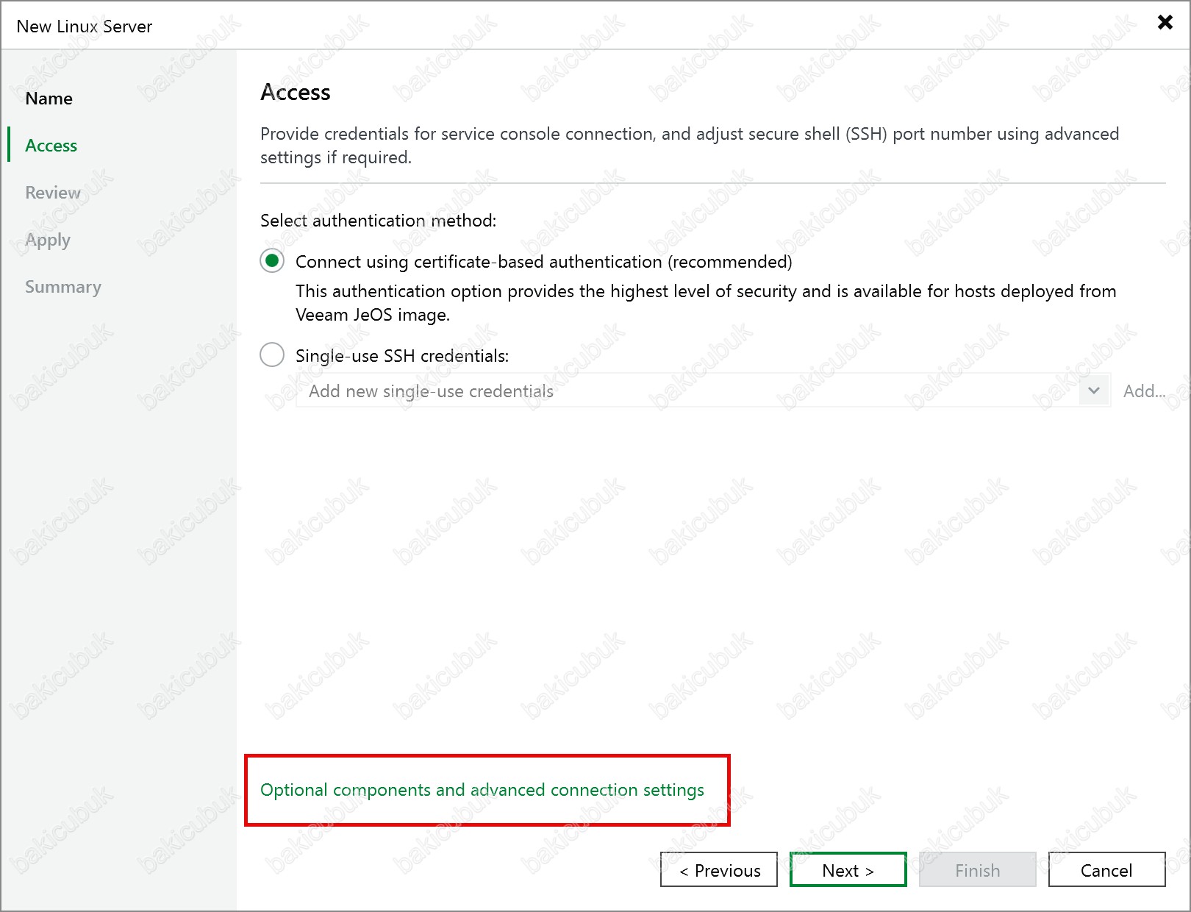Jump to the Apply wizard step

click(x=48, y=240)
